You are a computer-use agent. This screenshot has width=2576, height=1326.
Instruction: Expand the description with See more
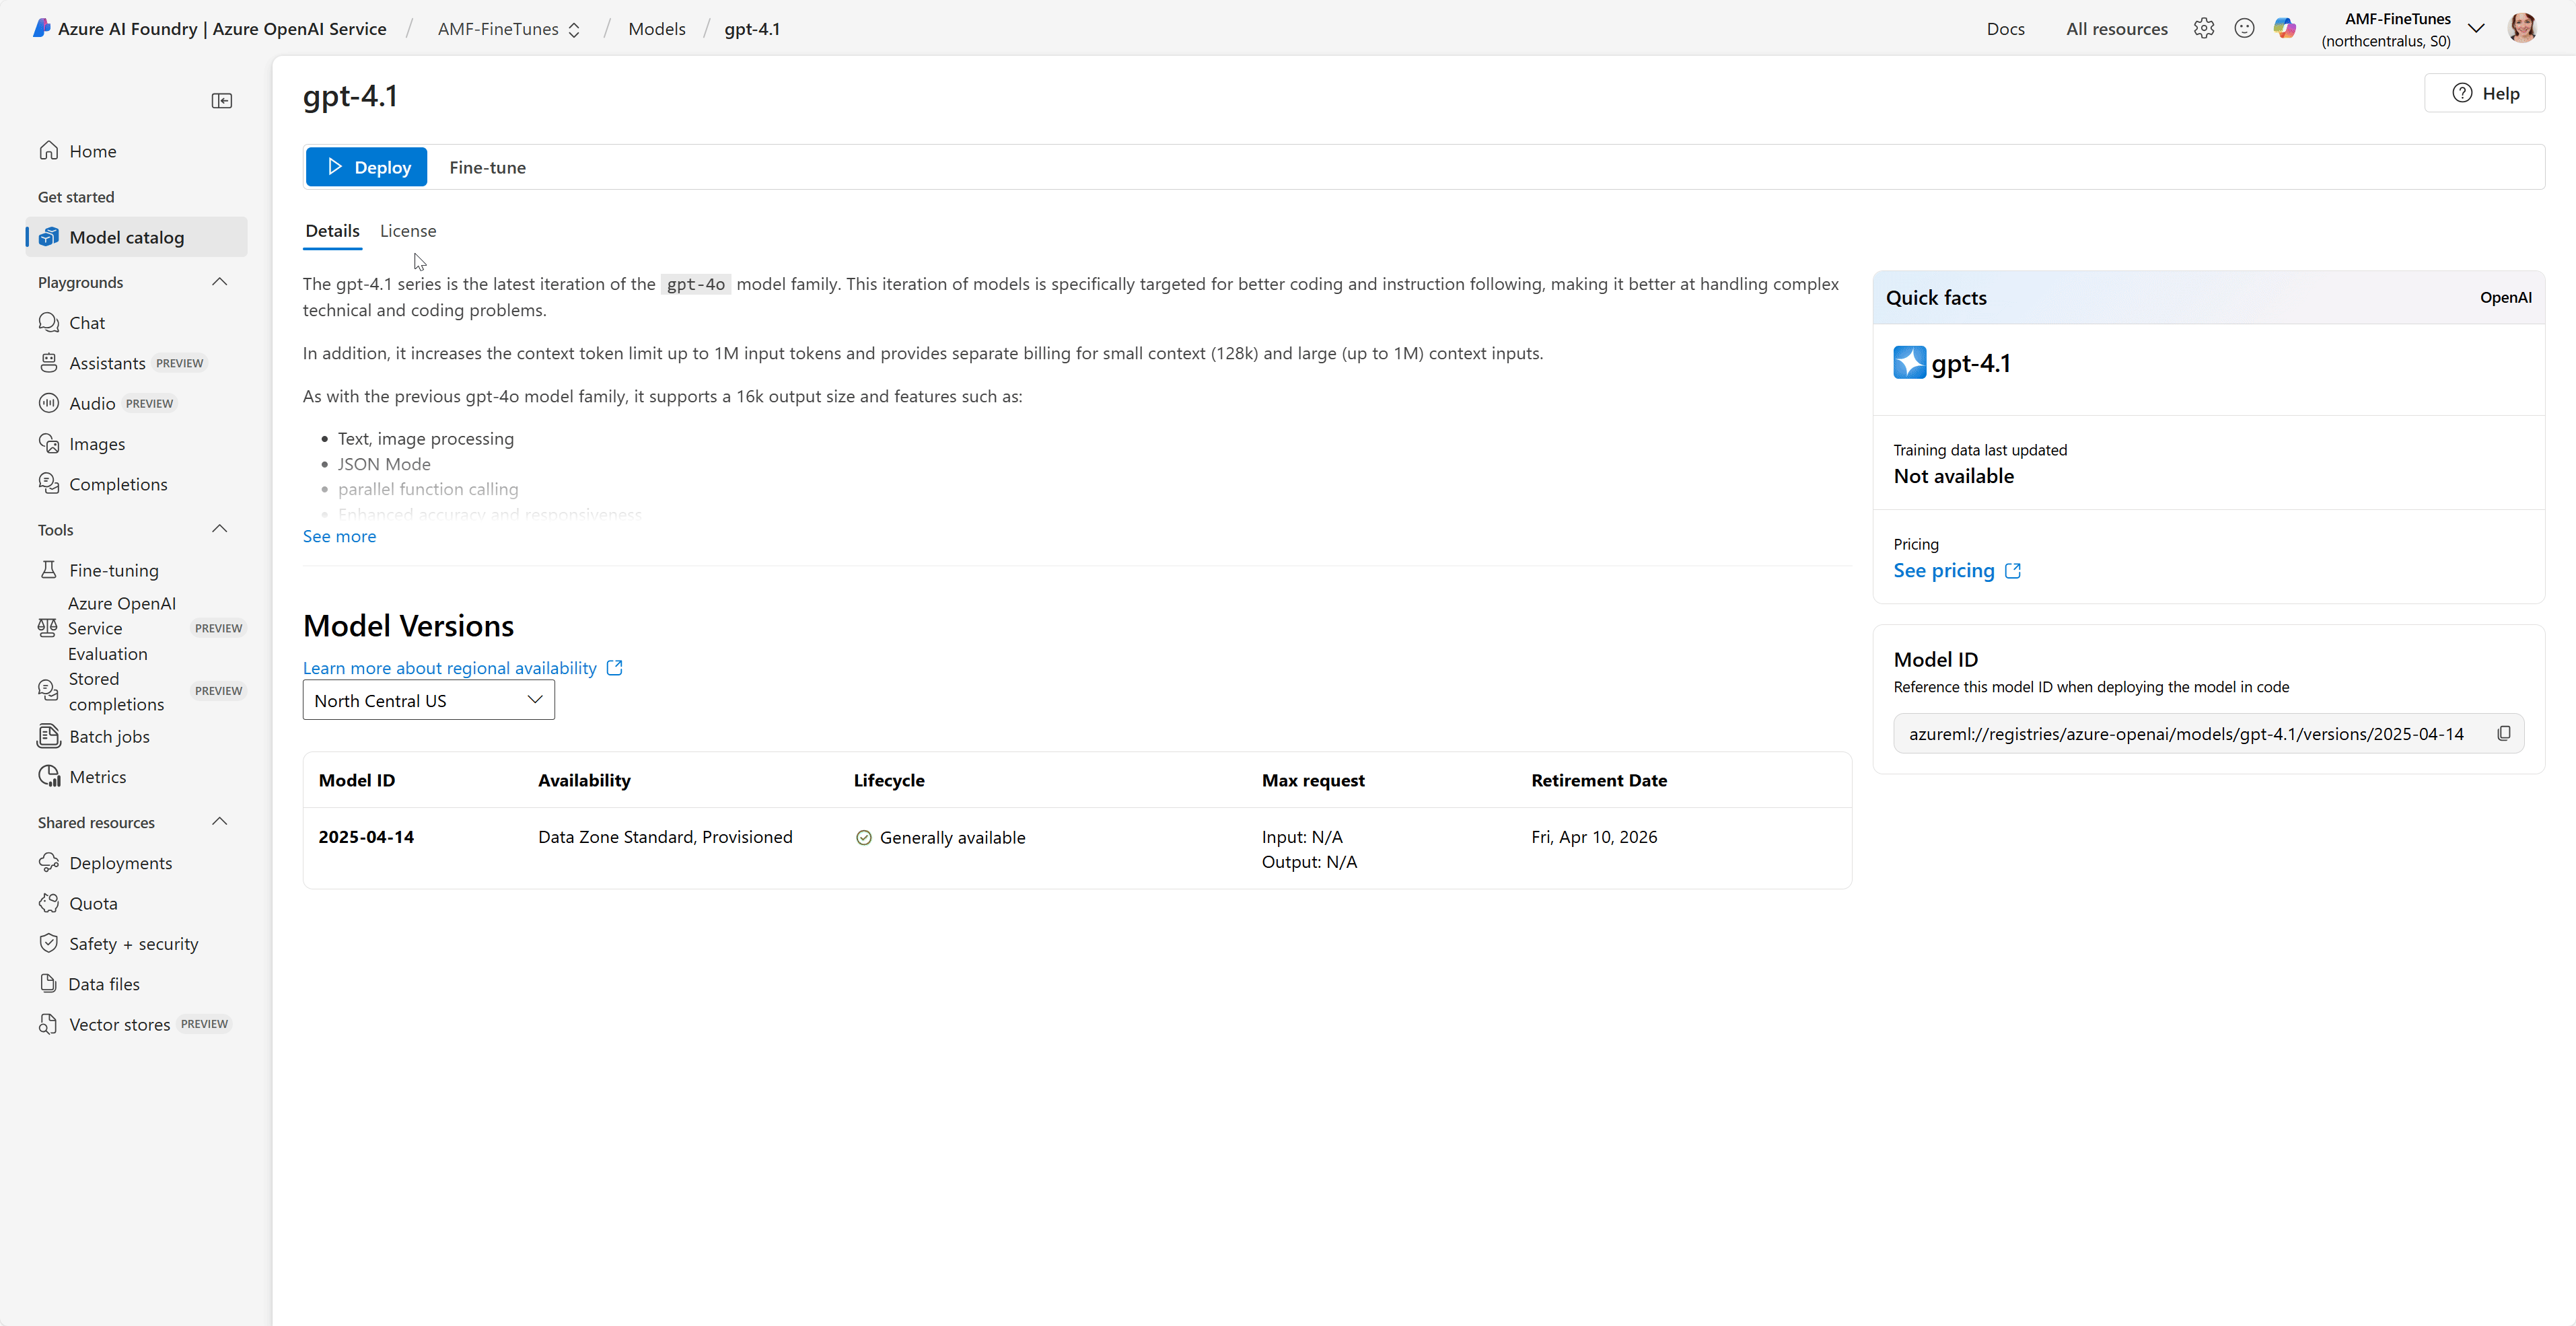point(339,536)
